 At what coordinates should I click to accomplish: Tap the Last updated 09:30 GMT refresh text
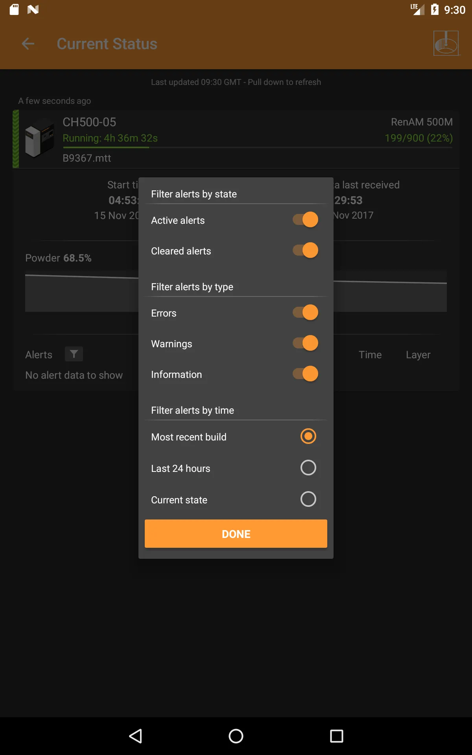pyautogui.click(x=236, y=82)
